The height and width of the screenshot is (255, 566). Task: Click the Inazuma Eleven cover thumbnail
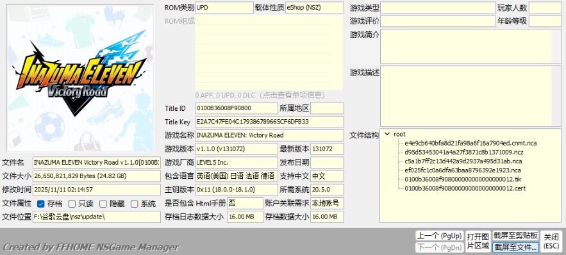tap(79, 78)
